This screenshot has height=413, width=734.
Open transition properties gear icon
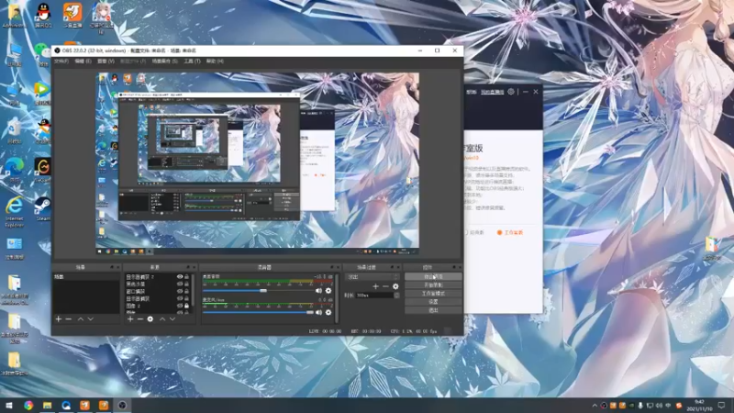(395, 286)
